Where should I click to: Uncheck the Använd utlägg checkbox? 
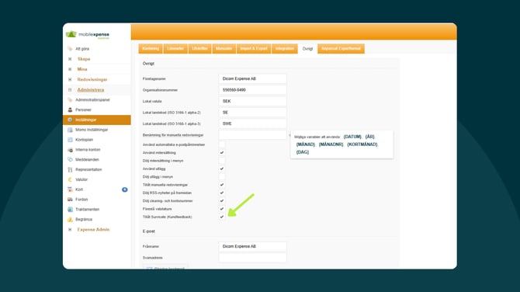(x=222, y=169)
